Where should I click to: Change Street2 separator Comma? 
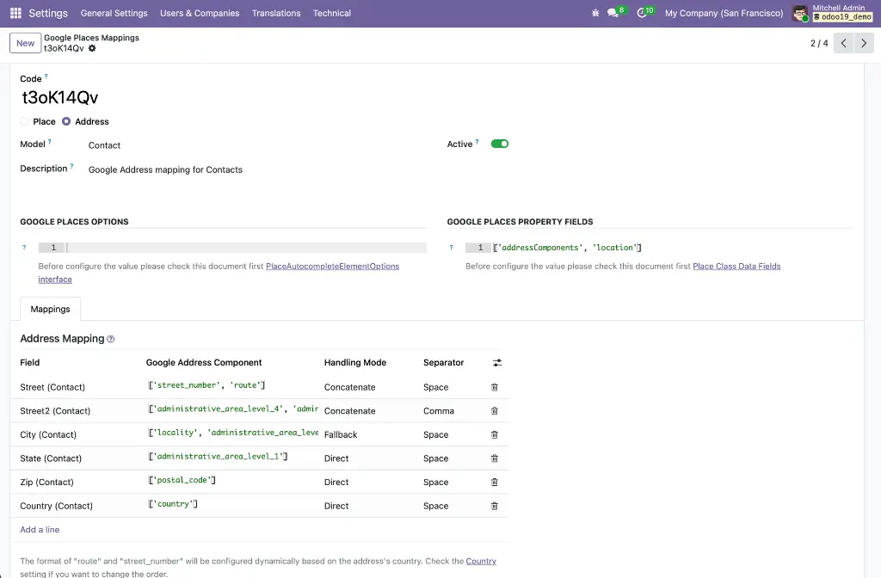coord(438,410)
